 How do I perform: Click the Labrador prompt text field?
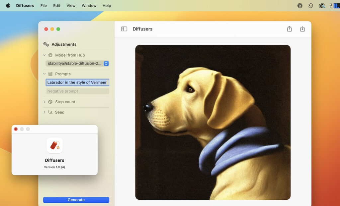(77, 82)
